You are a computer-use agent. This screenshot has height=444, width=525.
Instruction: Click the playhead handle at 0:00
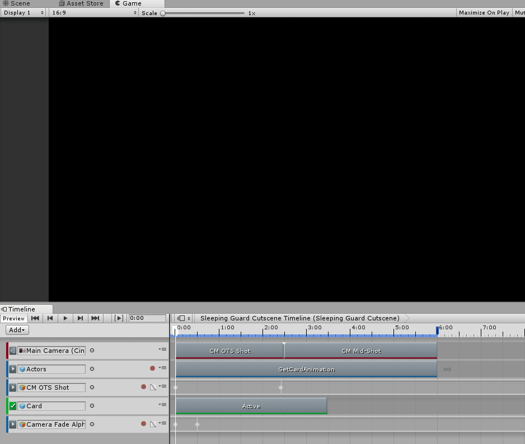click(x=175, y=330)
